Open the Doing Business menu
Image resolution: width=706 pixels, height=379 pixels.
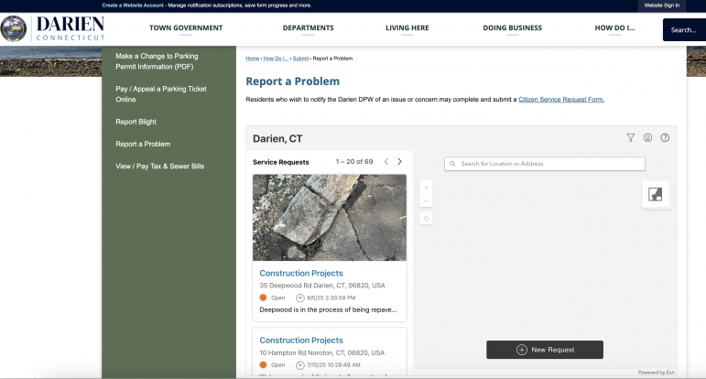[513, 27]
